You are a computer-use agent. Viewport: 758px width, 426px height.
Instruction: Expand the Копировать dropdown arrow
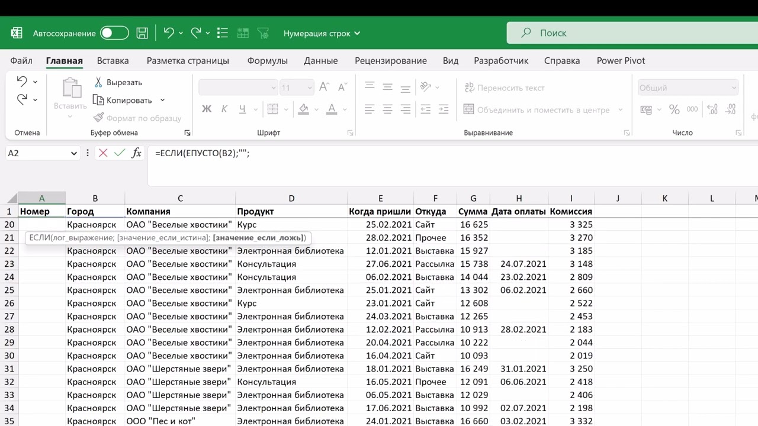(162, 100)
